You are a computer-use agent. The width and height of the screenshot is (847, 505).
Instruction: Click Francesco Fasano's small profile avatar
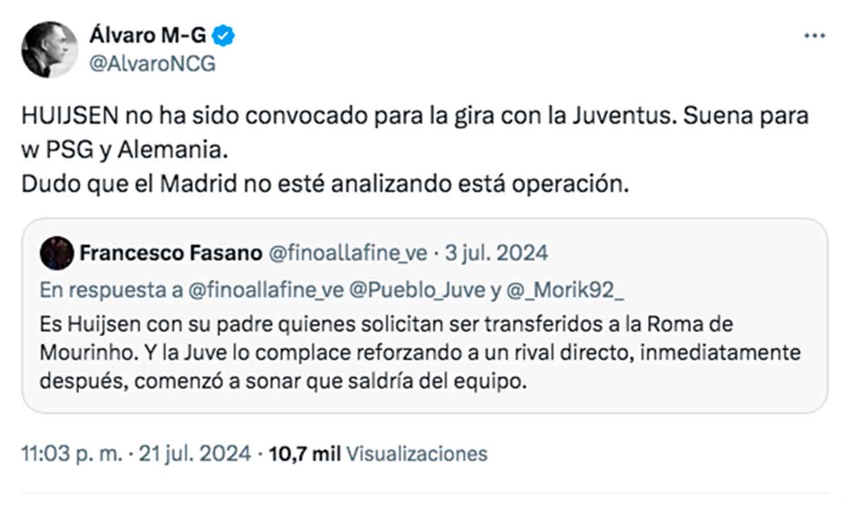[x=57, y=253]
